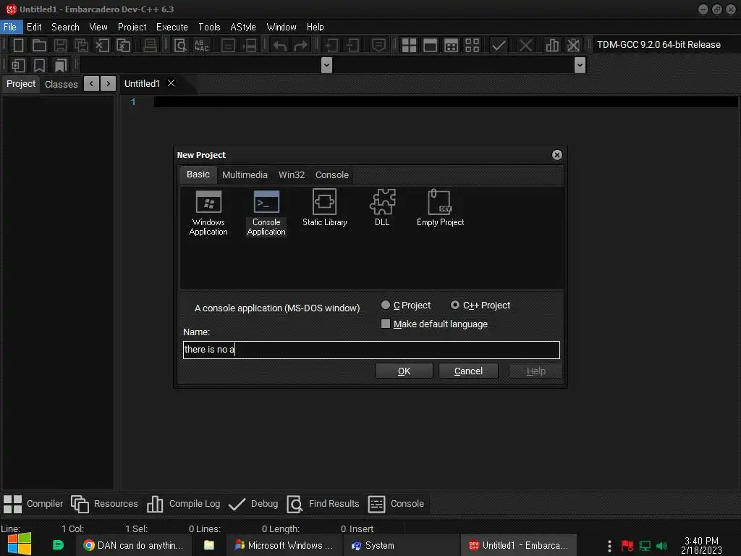The height and width of the screenshot is (556, 741).
Task: Click the Open file folder icon
Action: [39, 46]
